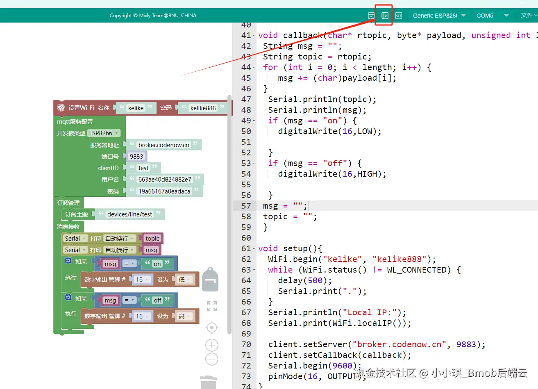Viewport: 538px width, 389px height.
Task: Open 自动换行 dropdown in topic print row
Action: (x=119, y=239)
